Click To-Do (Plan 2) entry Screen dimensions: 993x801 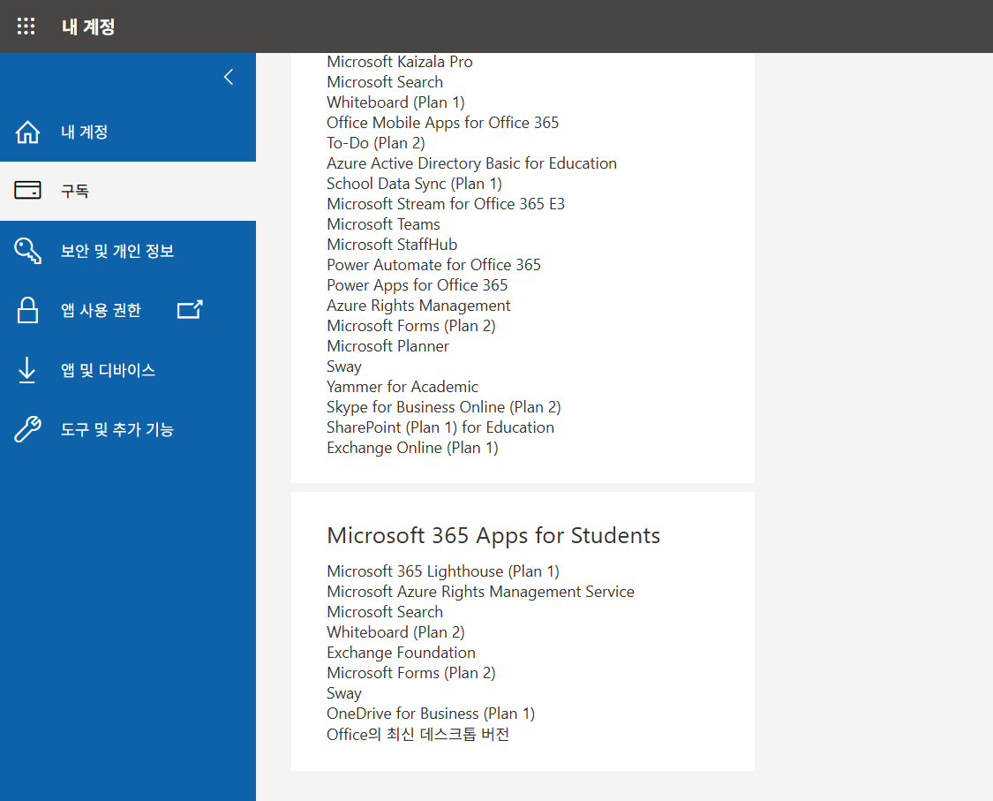pyautogui.click(x=375, y=142)
